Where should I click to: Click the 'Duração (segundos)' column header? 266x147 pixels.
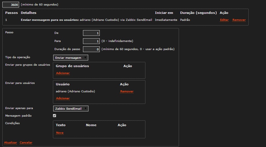coord(198,13)
